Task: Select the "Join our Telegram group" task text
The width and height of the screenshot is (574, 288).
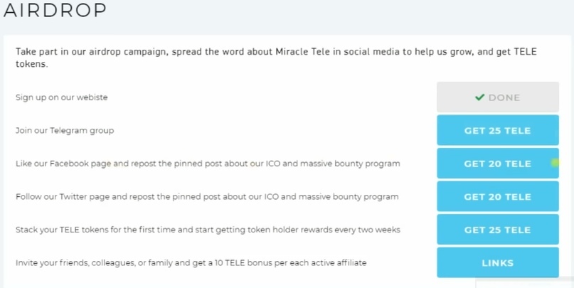Action: [x=65, y=131]
